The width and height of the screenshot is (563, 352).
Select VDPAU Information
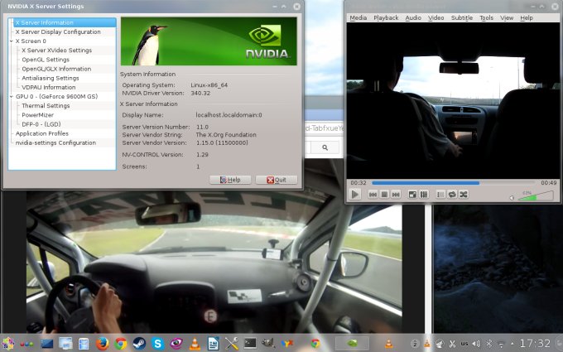pyautogui.click(x=49, y=87)
